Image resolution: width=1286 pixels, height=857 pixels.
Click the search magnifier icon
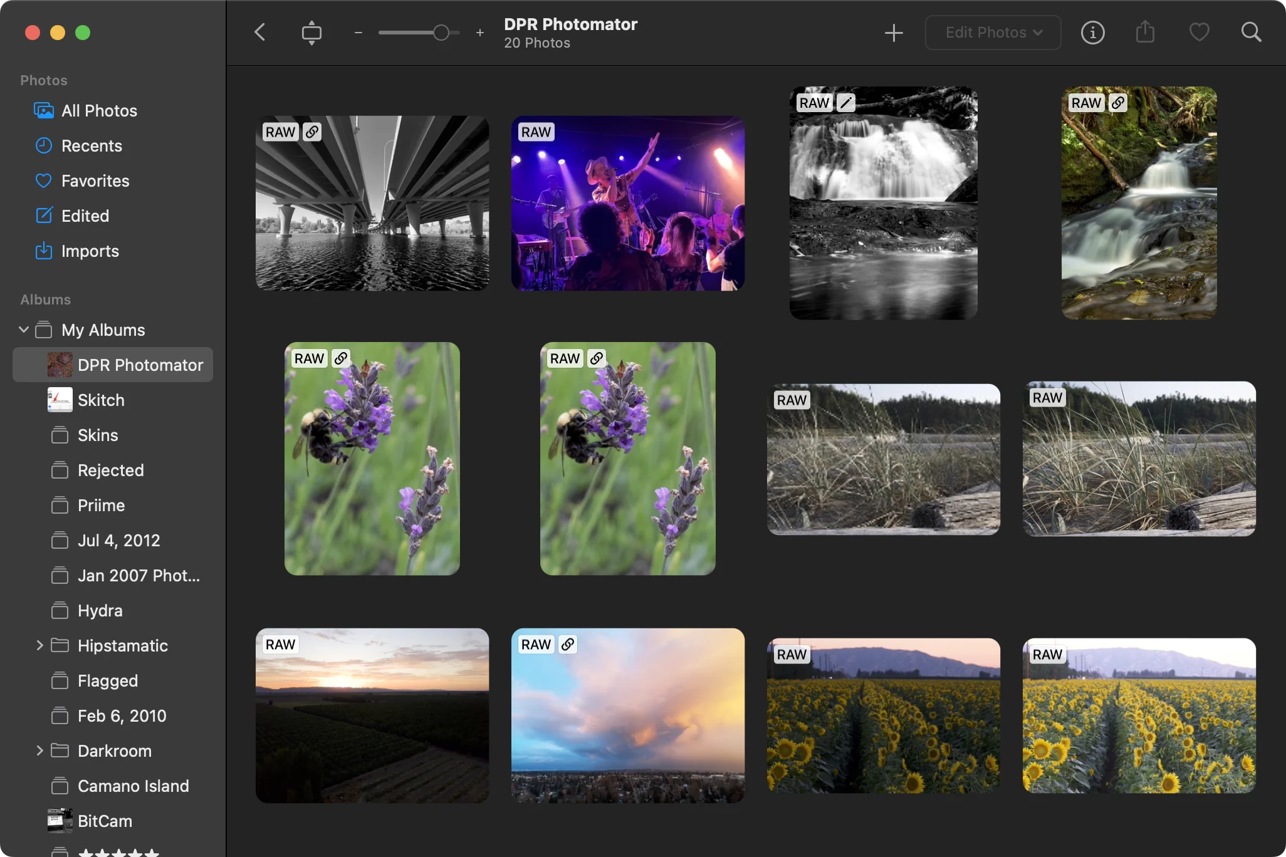tap(1251, 32)
